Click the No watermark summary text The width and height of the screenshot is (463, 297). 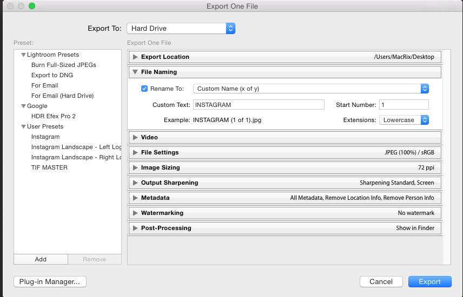[x=416, y=213]
